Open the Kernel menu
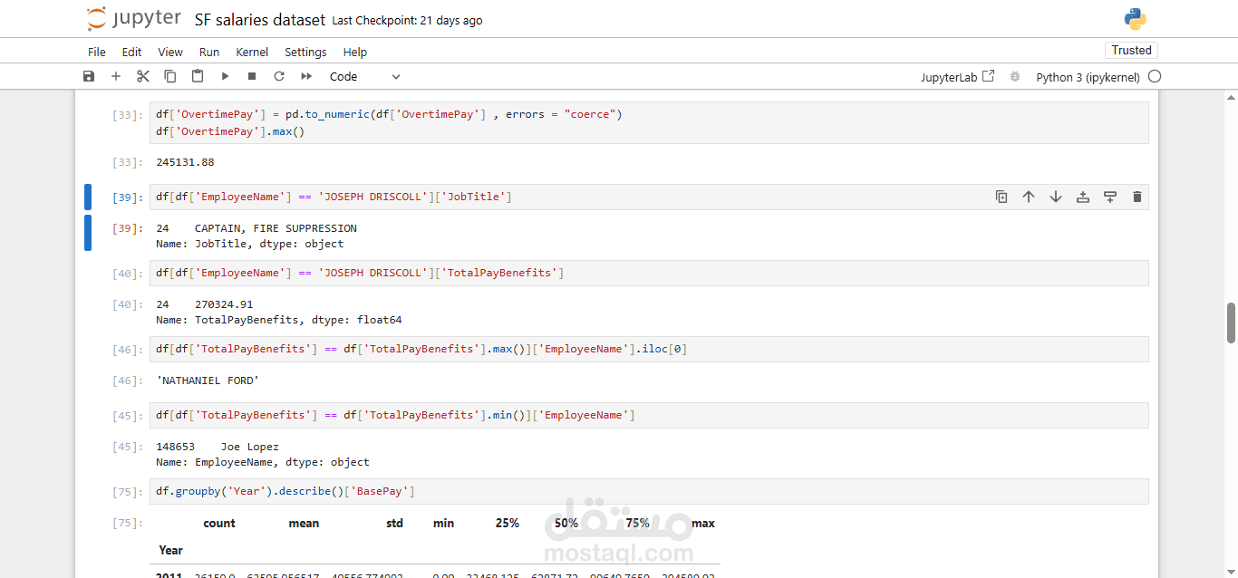The width and height of the screenshot is (1238, 578). click(x=252, y=53)
